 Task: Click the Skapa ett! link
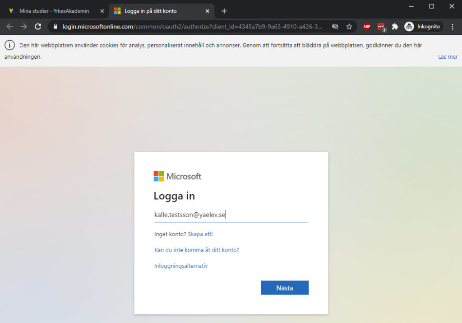[200, 234]
